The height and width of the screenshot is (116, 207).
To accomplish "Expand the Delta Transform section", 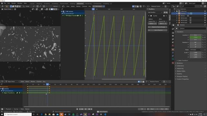I will tap(183, 61).
